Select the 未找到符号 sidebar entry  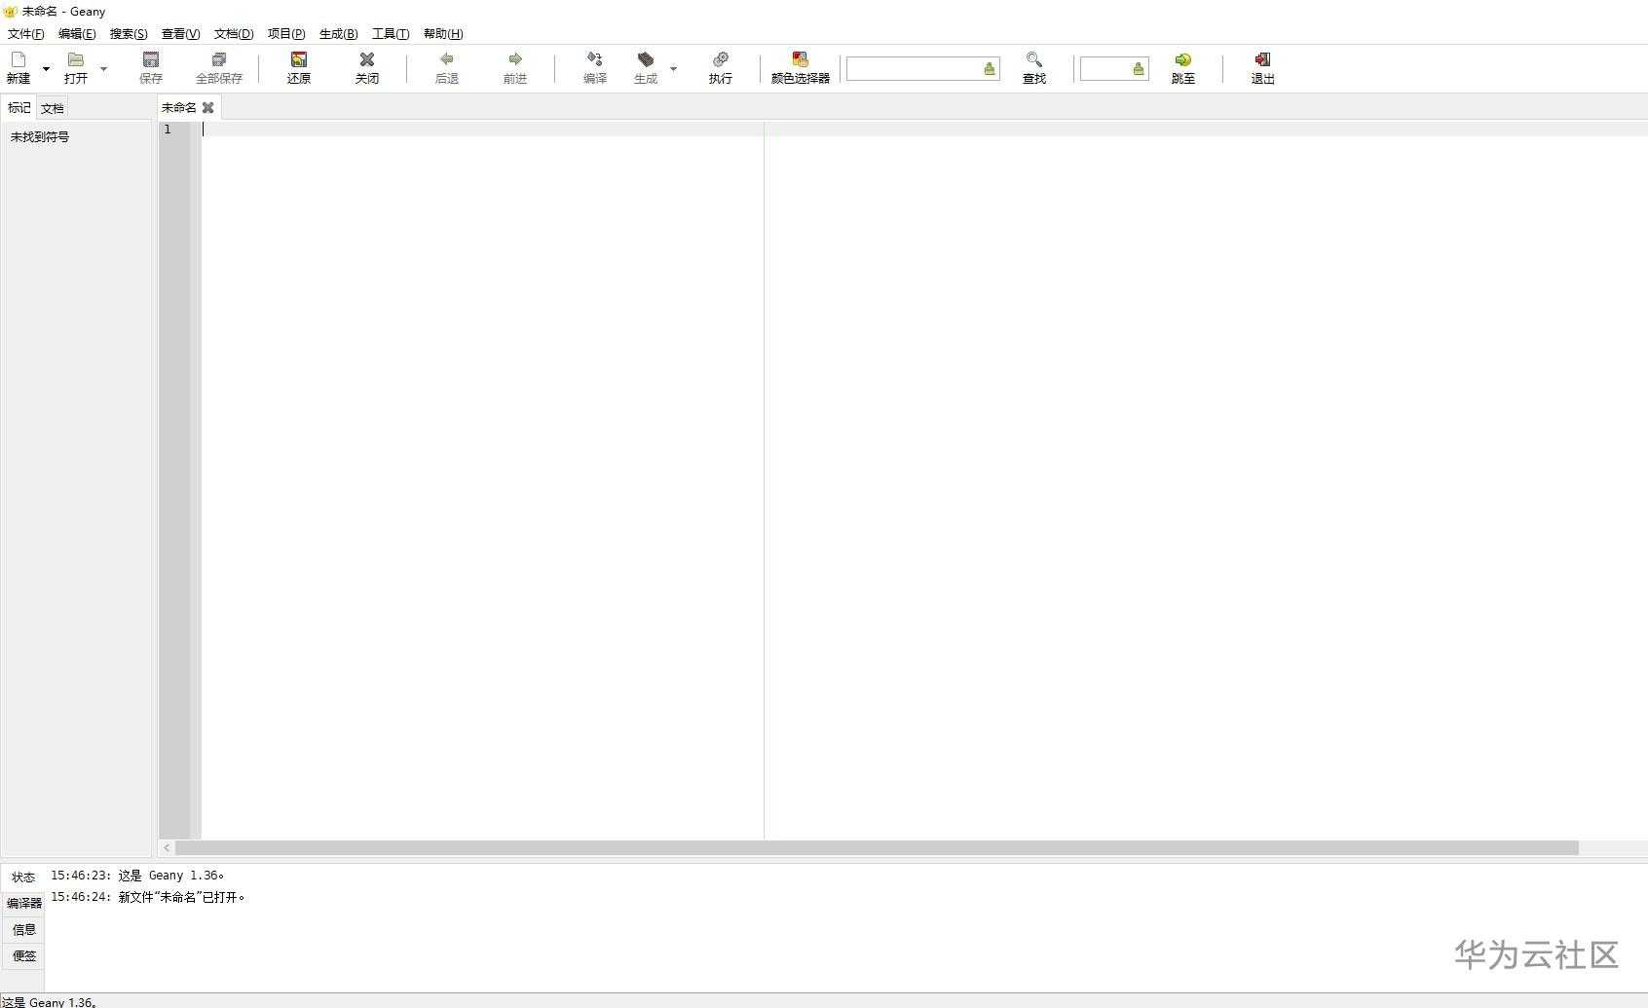coord(40,137)
